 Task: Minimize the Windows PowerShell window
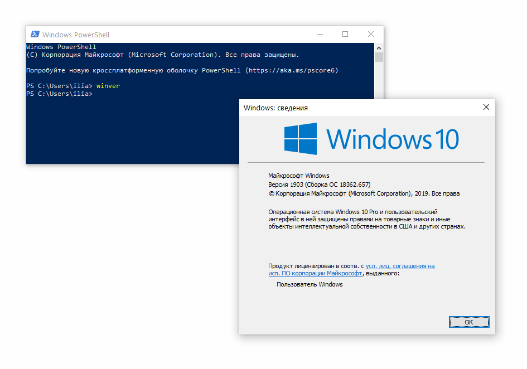click(320, 34)
